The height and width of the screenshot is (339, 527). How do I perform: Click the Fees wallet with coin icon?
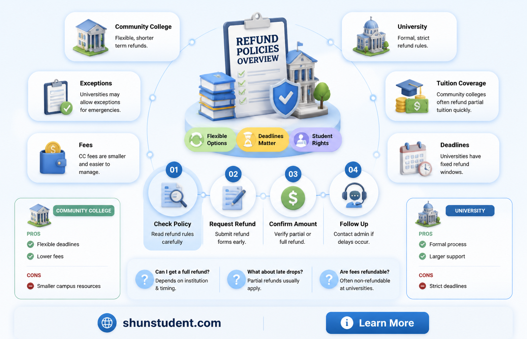(x=53, y=158)
